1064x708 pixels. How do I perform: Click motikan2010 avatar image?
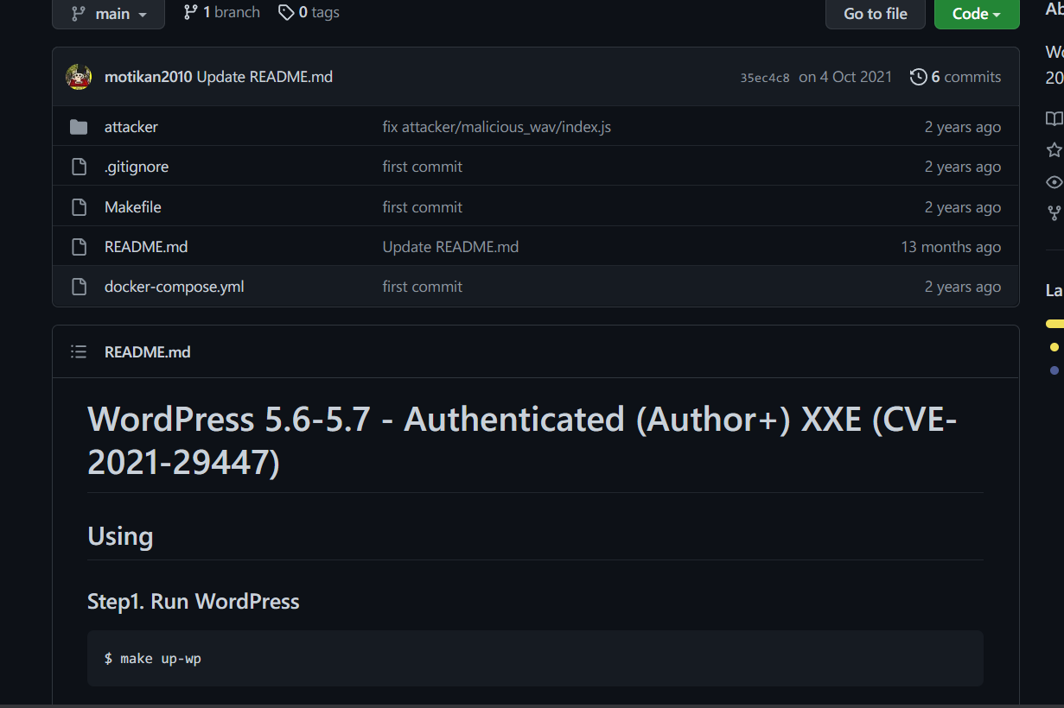(79, 77)
